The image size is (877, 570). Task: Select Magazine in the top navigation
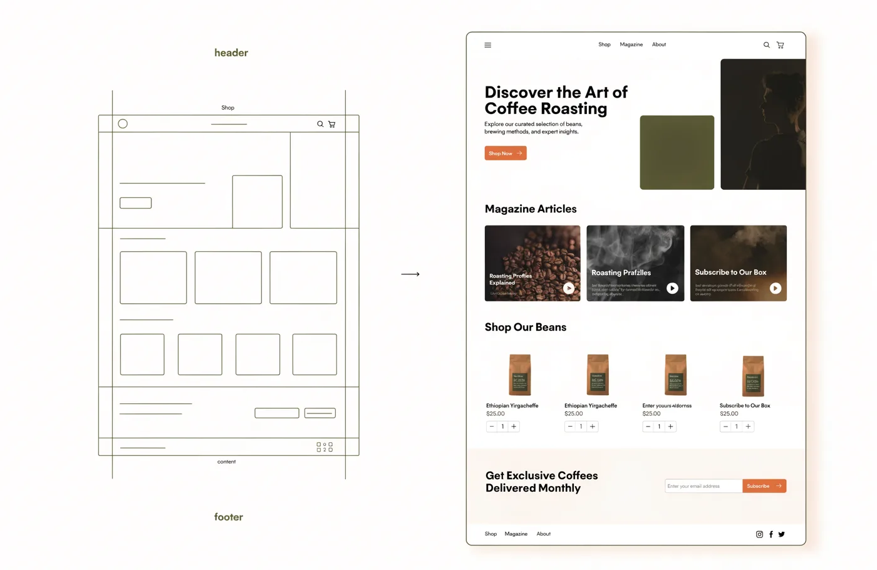(x=631, y=44)
